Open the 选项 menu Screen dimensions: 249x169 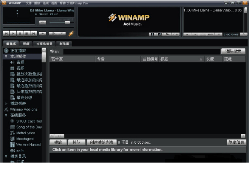coord(46,3)
